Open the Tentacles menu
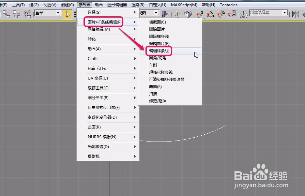 (x=229, y=5)
